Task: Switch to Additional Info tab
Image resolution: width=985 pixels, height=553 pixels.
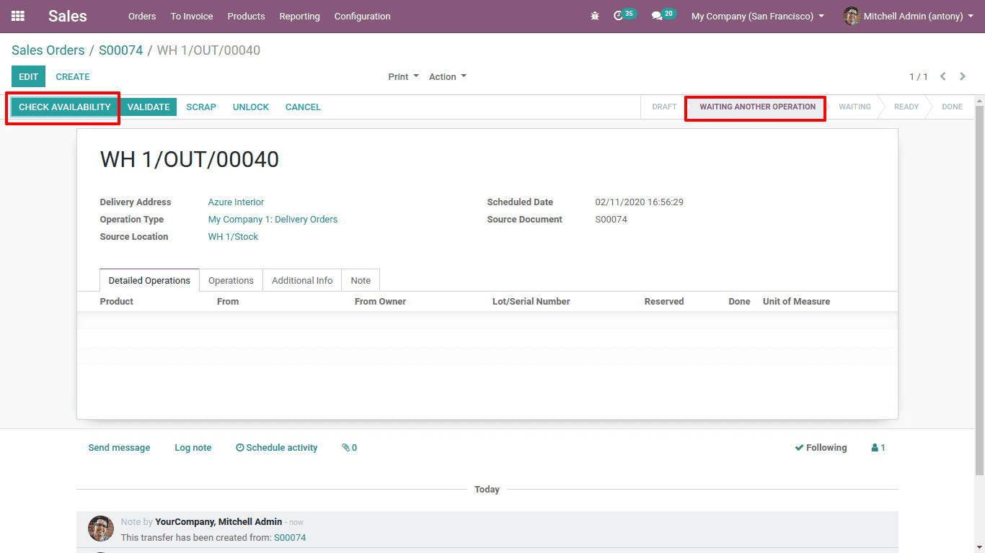Action: click(302, 280)
